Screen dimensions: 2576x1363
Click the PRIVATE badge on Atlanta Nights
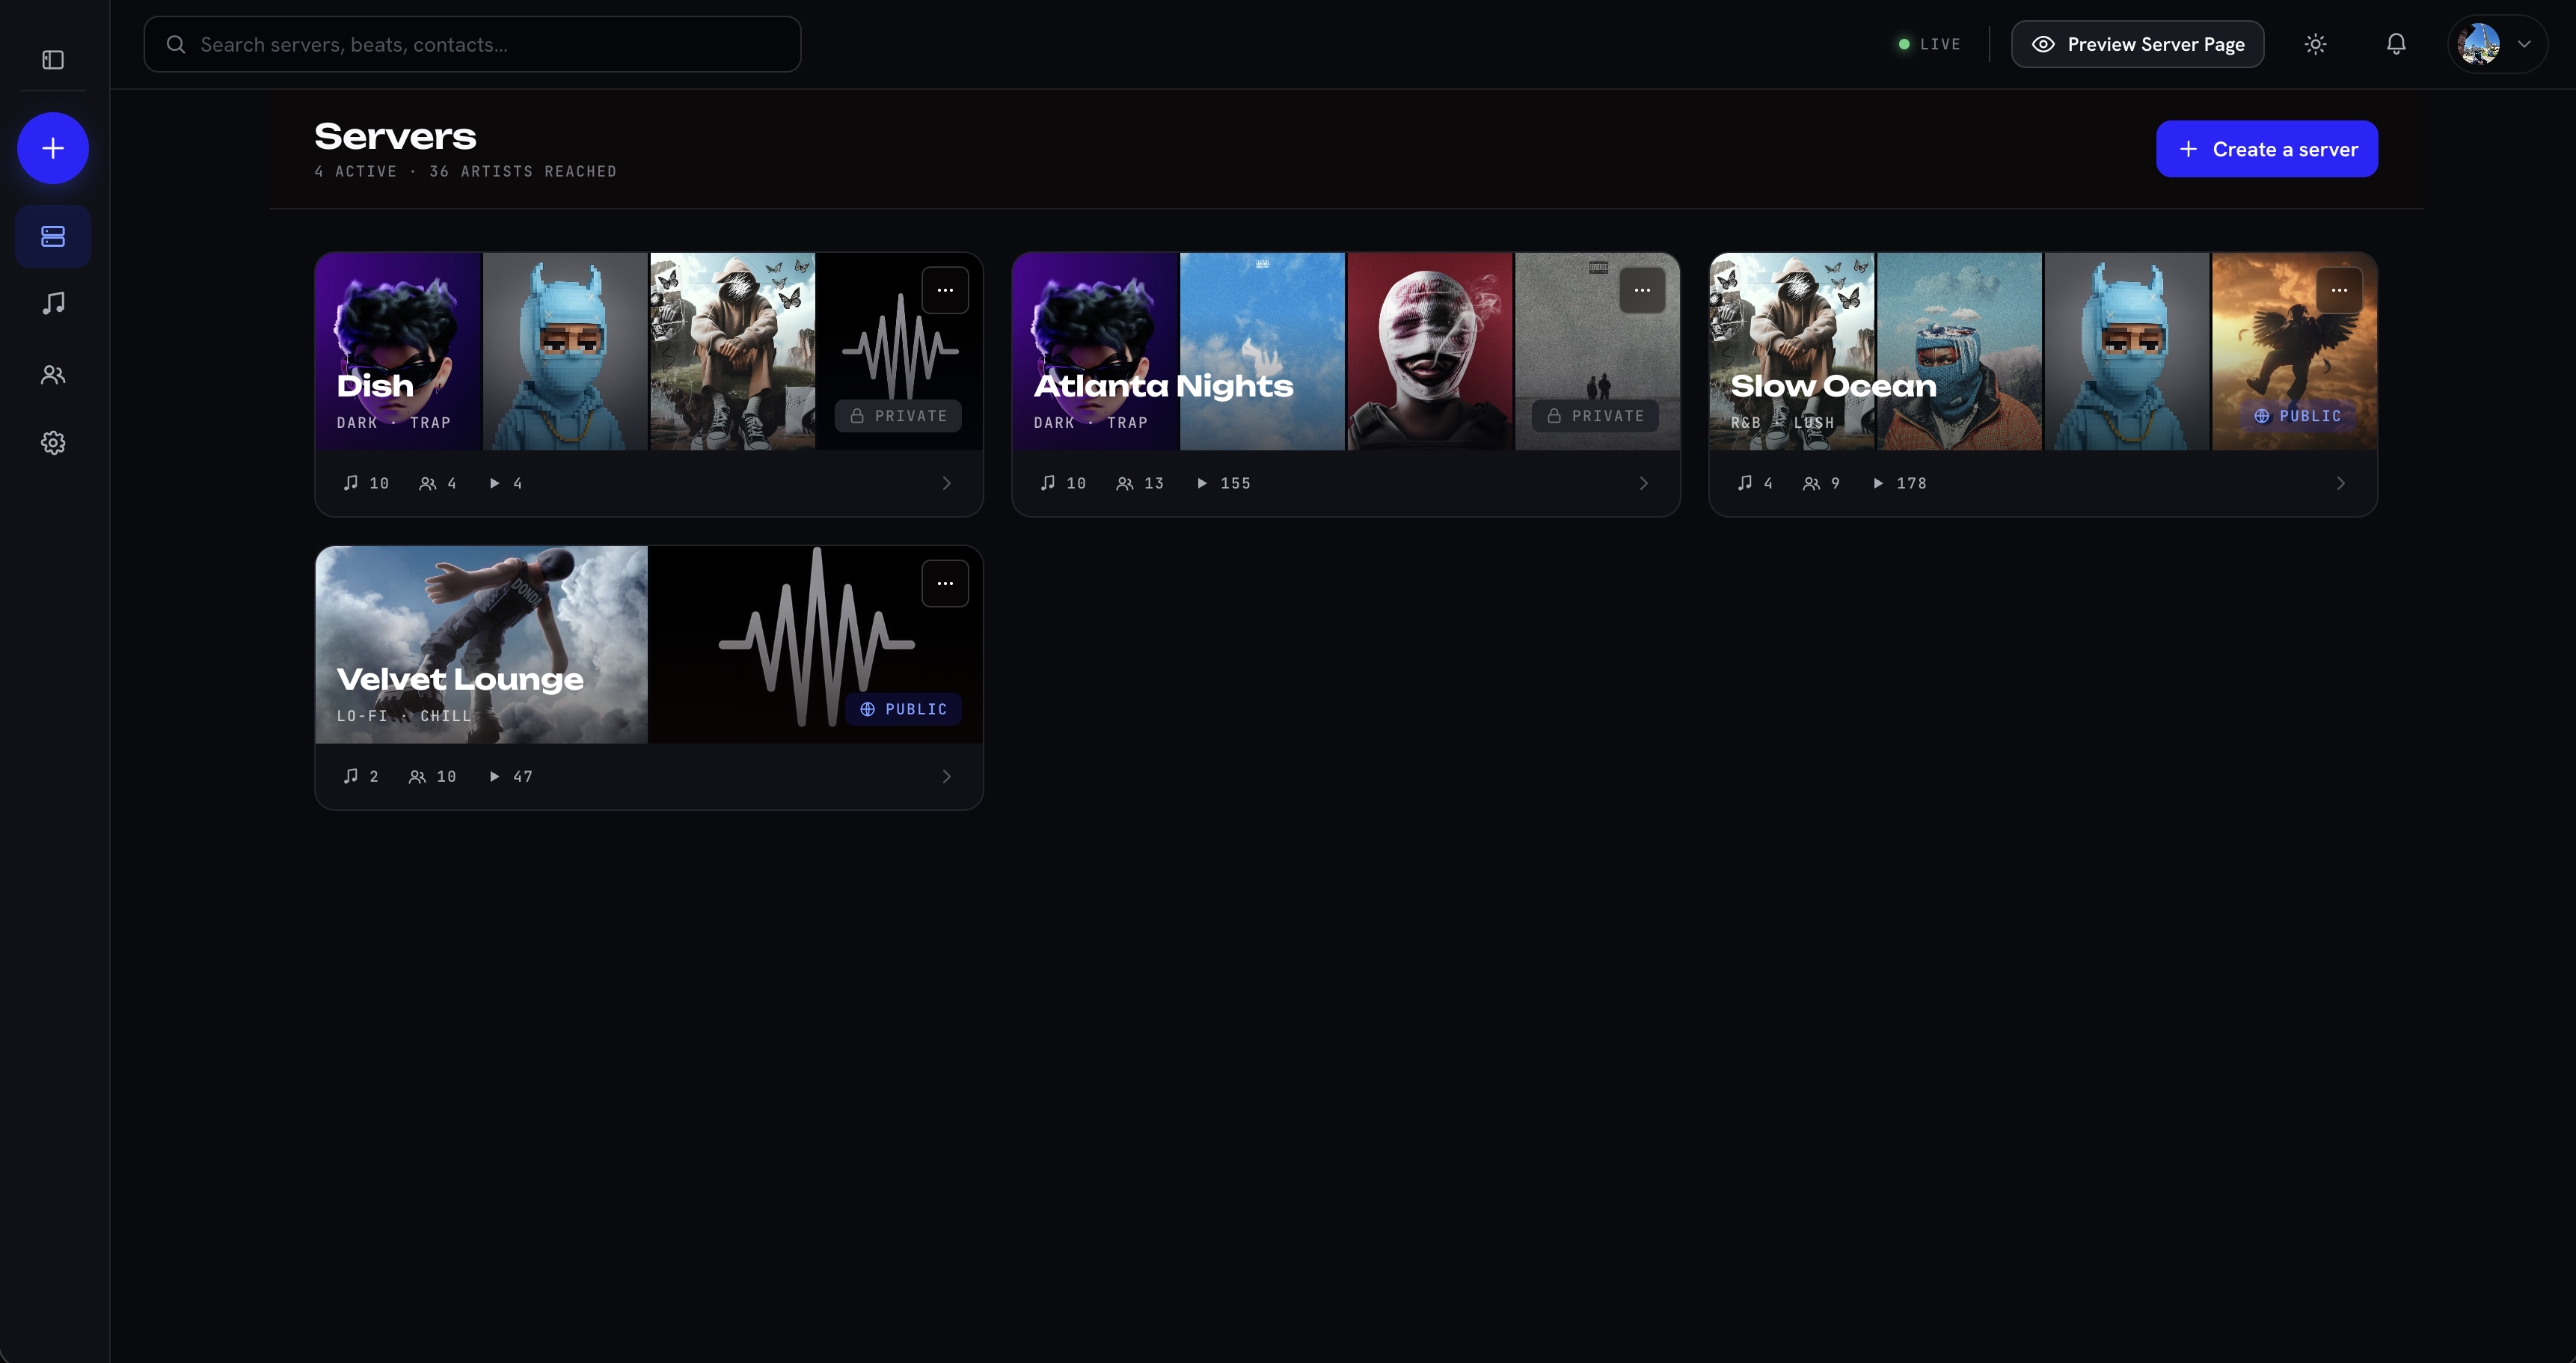tap(1595, 416)
